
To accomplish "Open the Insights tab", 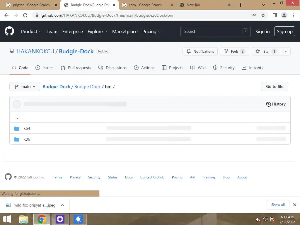I will click(x=252, y=68).
